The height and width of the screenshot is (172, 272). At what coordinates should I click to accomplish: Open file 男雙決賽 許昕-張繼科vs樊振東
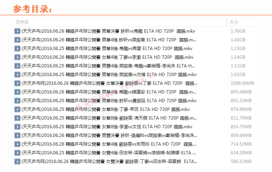tap(109, 135)
